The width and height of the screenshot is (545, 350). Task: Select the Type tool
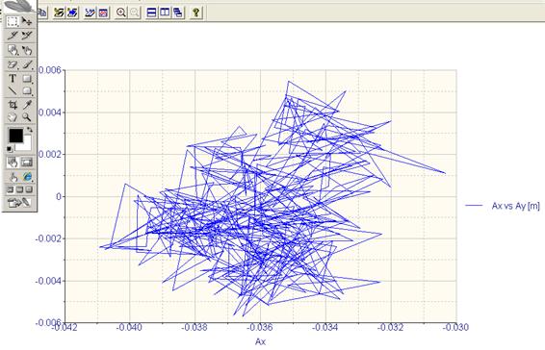tap(13, 79)
